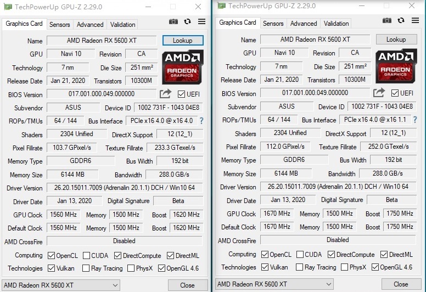Click the BIOS export share icon in right window
This screenshot has width=426, height=292.
tap(379, 93)
